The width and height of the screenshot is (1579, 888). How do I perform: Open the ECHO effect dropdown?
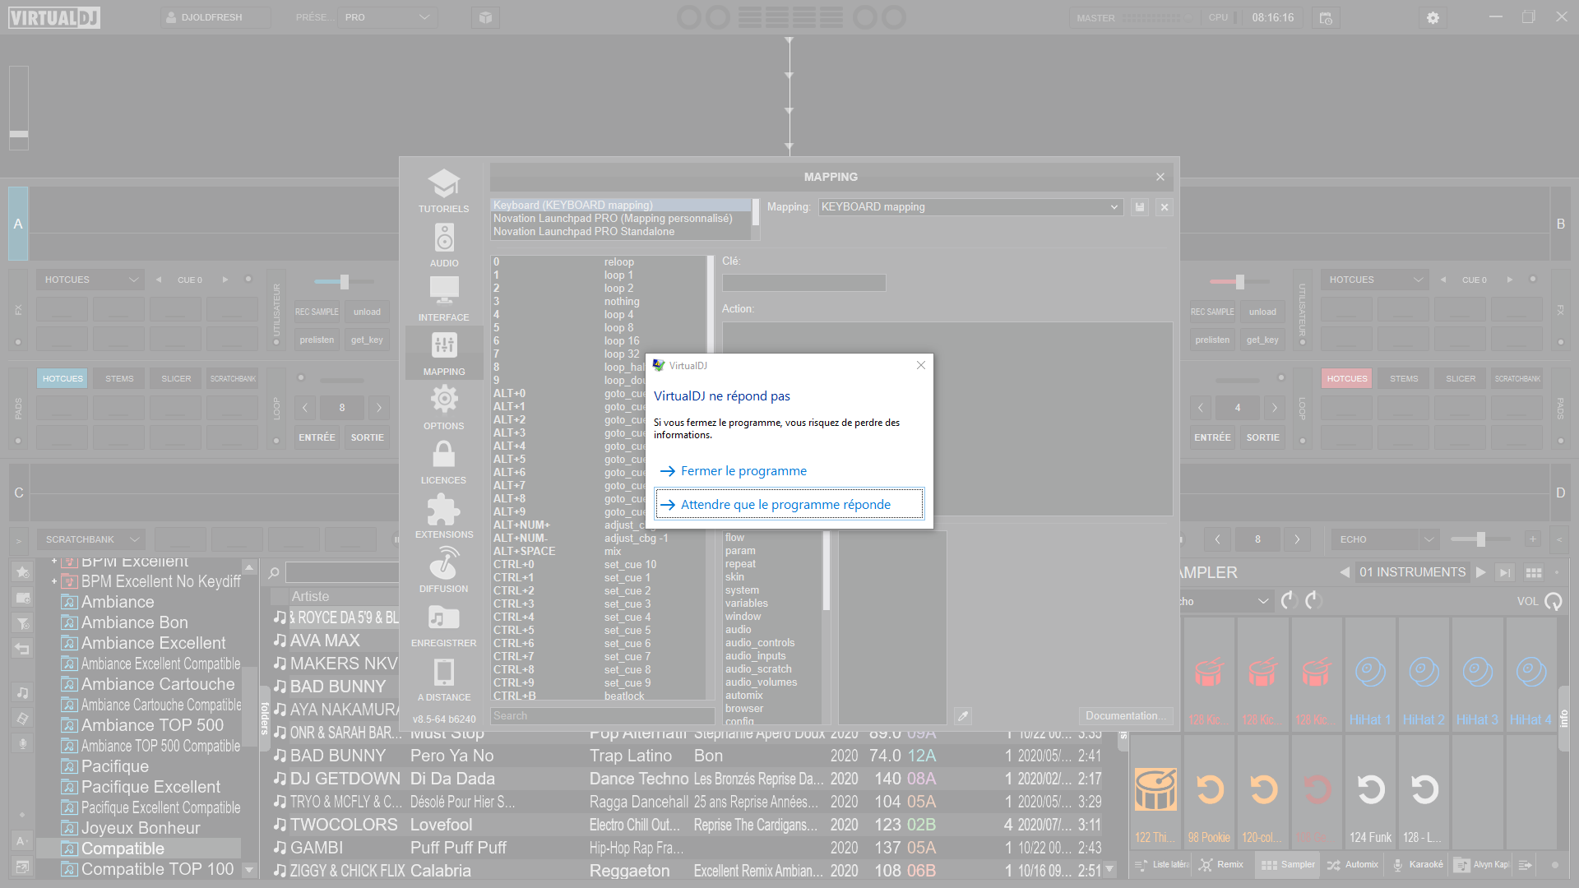point(1386,539)
